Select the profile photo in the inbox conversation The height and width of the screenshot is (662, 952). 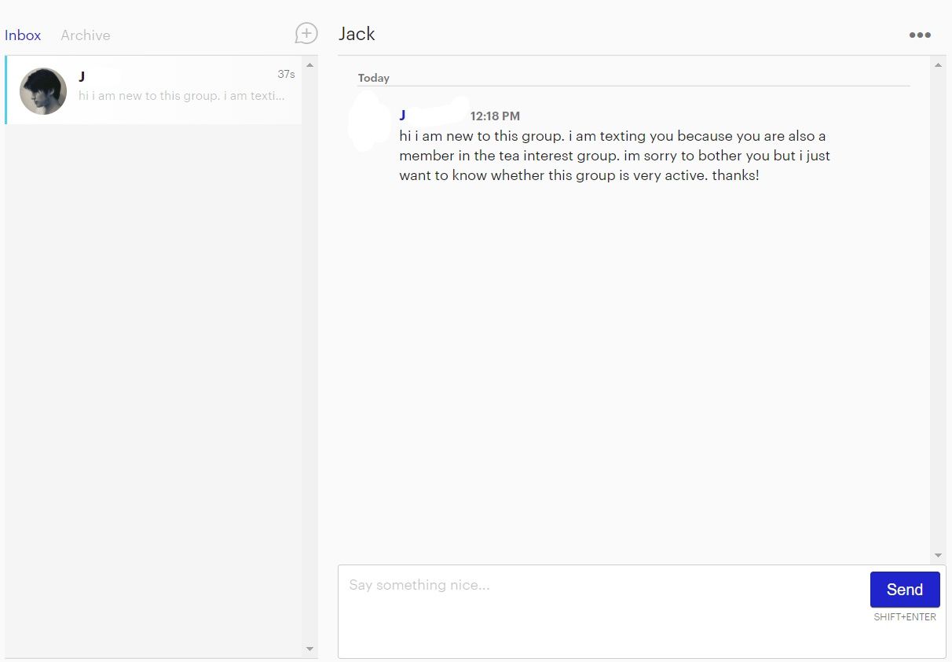point(43,90)
